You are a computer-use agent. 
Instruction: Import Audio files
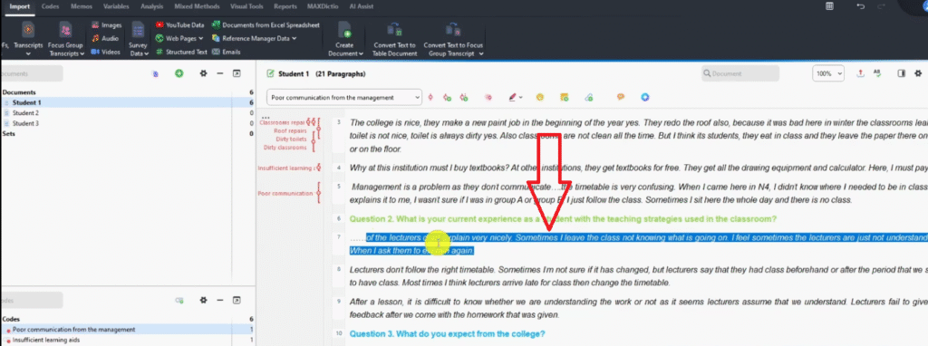coord(105,38)
